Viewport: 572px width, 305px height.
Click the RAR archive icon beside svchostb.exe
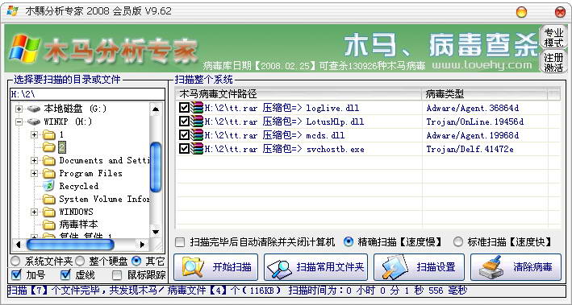pyautogui.click(x=197, y=149)
